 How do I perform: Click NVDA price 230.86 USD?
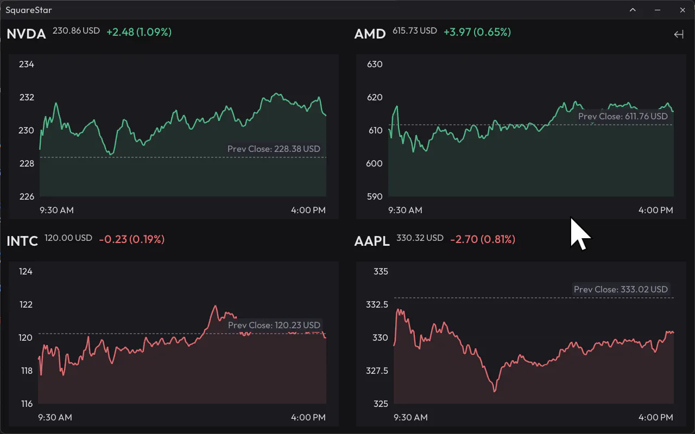click(76, 31)
